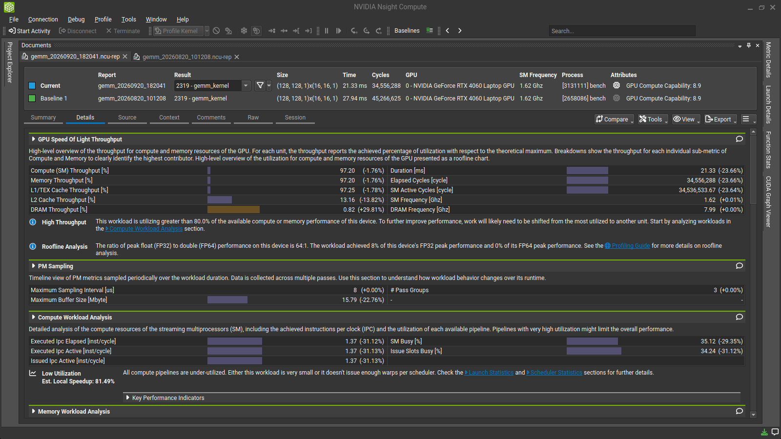
Task: Click the filter funnel icon beside the result dropdown
Action: point(260,85)
